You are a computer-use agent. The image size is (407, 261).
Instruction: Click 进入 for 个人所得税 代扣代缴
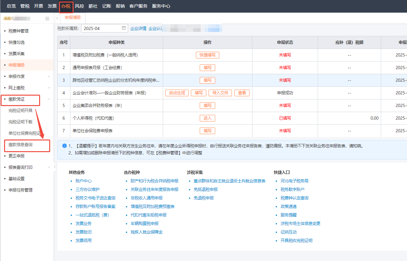pyautogui.click(x=207, y=118)
